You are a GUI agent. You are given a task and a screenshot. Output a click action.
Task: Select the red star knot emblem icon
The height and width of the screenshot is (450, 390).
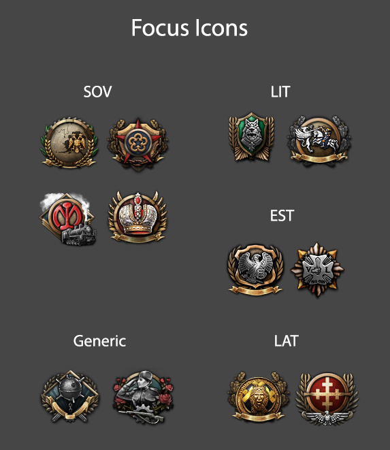(137, 144)
